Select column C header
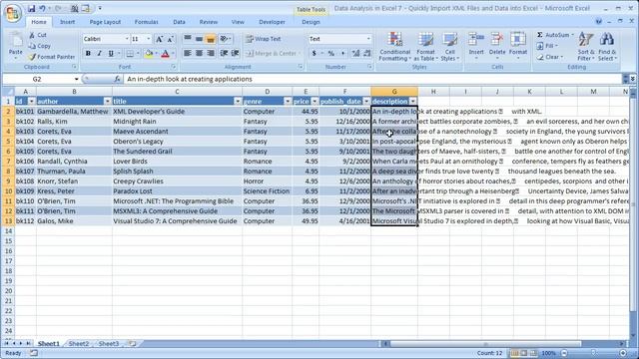Viewport: 639px width, 359px height. pyautogui.click(x=177, y=92)
